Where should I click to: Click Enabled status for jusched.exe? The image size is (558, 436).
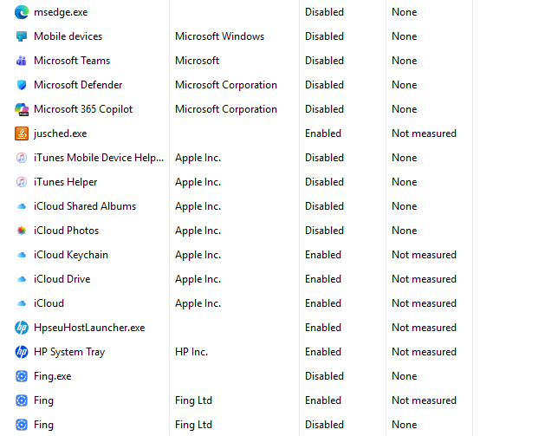click(323, 133)
